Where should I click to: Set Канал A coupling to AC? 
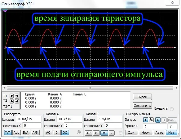48,133
